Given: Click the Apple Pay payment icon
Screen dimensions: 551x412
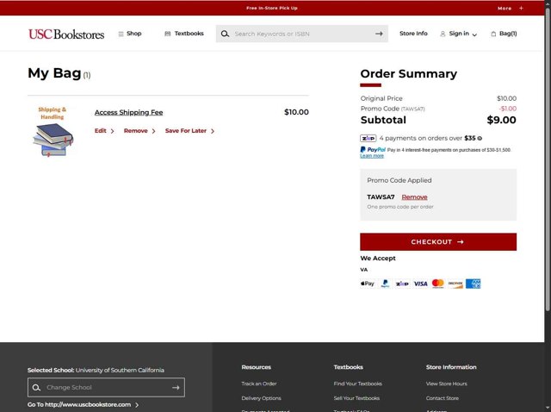Looking at the screenshot, I should [368, 284].
